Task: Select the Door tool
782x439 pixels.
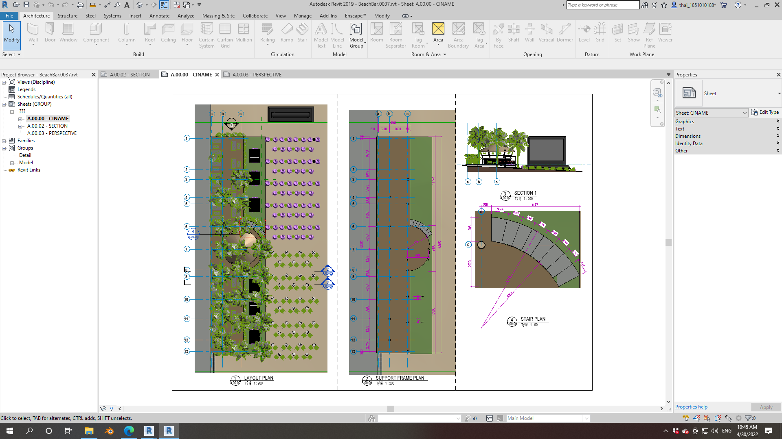Action: pos(50,33)
